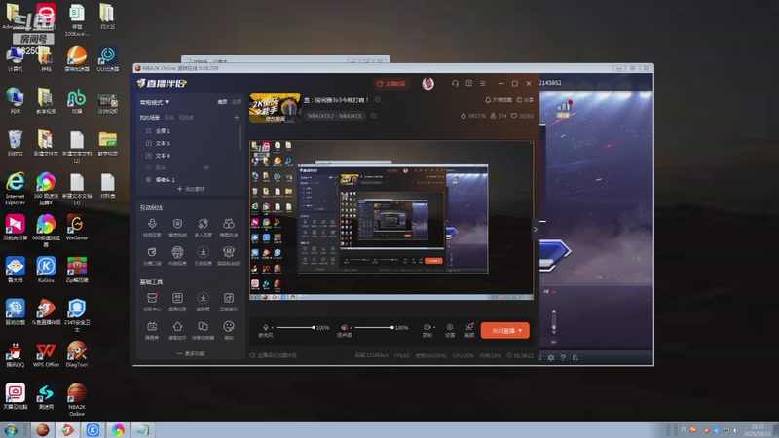The height and width of the screenshot is (438, 779).
Task: Open the 任务中心 icon with red dot
Action: pos(152,298)
